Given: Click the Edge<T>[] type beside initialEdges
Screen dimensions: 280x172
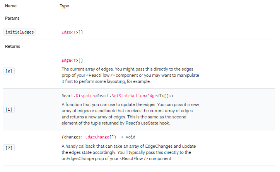Looking at the screenshot, I should 72,32.
